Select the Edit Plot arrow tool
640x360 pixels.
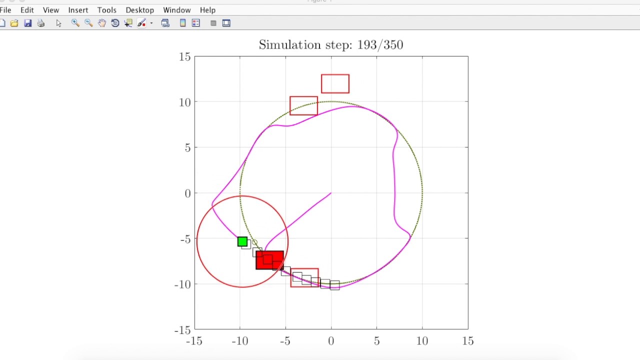tap(59, 23)
